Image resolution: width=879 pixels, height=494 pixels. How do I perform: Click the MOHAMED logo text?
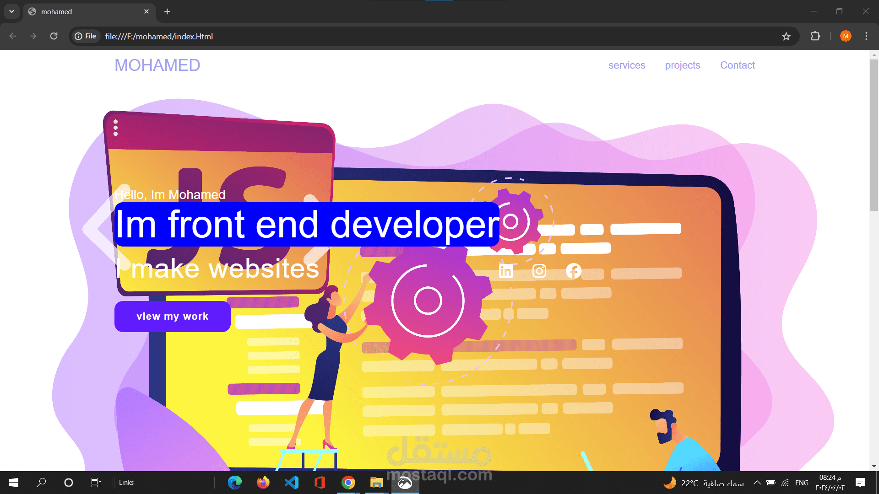pos(157,65)
